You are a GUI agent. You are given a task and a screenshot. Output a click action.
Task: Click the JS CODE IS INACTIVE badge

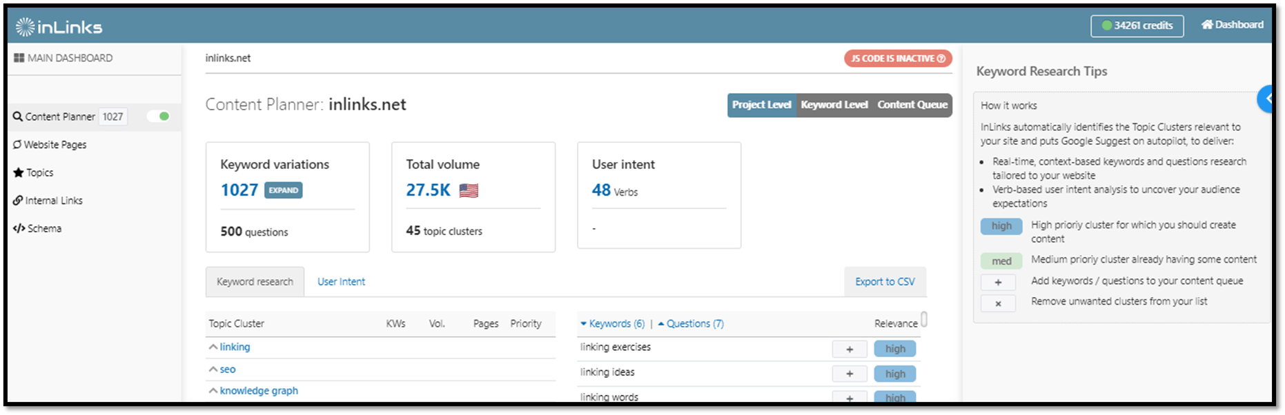click(x=898, y=59)
